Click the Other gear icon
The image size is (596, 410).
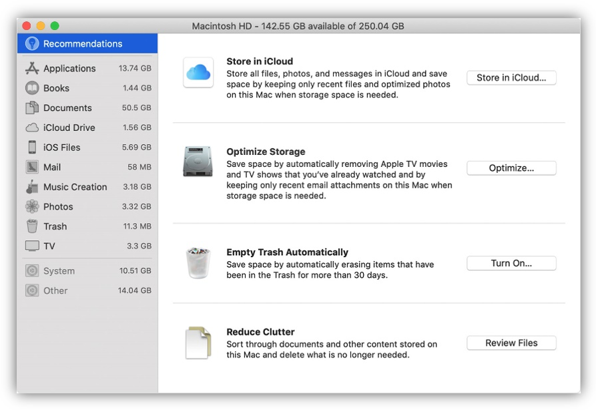pyautogui.click(x=32, y=290)
